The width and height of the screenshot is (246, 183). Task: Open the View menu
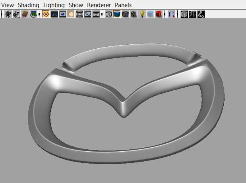tap(8, 5)
